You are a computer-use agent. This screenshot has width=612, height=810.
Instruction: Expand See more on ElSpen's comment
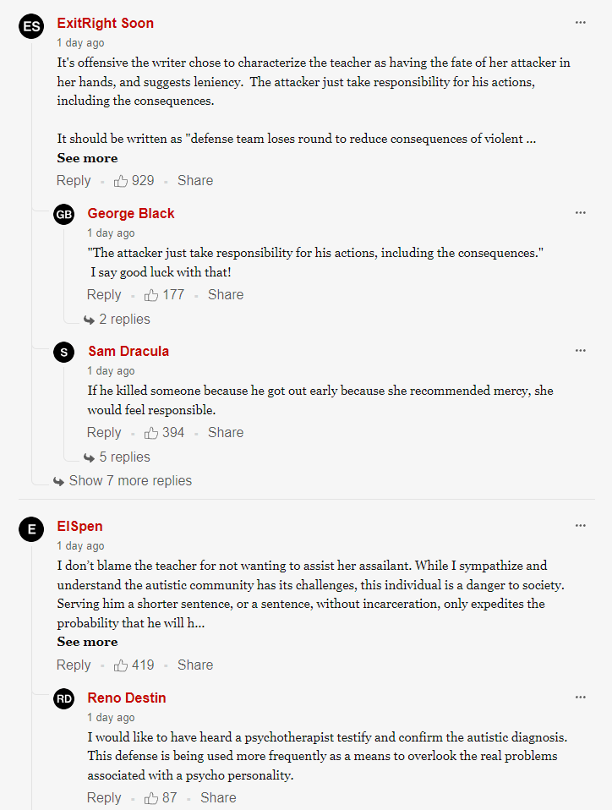pos(87,642)
